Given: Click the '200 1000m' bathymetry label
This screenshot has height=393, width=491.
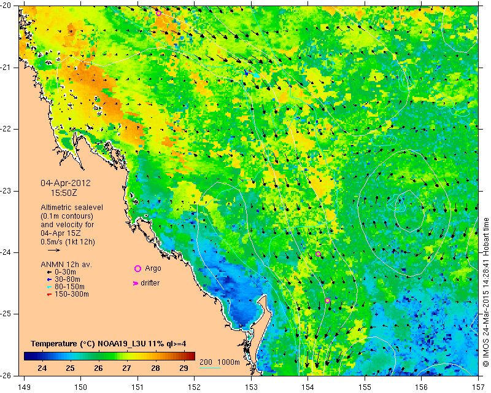Looking at the screenshot, I should click(220, 362).
